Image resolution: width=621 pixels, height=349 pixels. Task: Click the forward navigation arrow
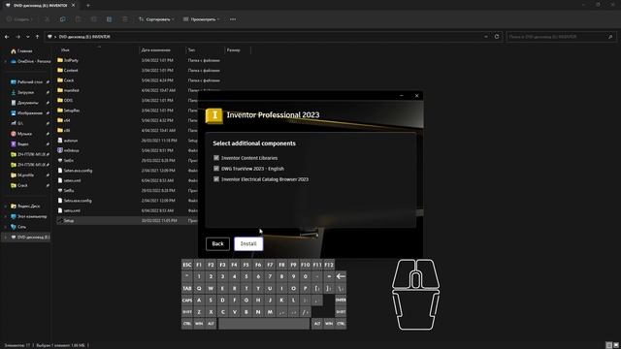pyautogui.click(x=17, y=37)
